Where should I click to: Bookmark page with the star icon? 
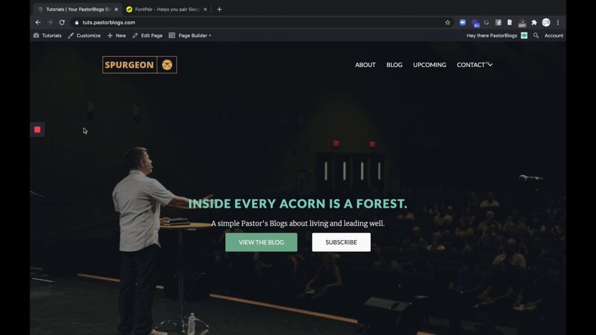point(448,23)
